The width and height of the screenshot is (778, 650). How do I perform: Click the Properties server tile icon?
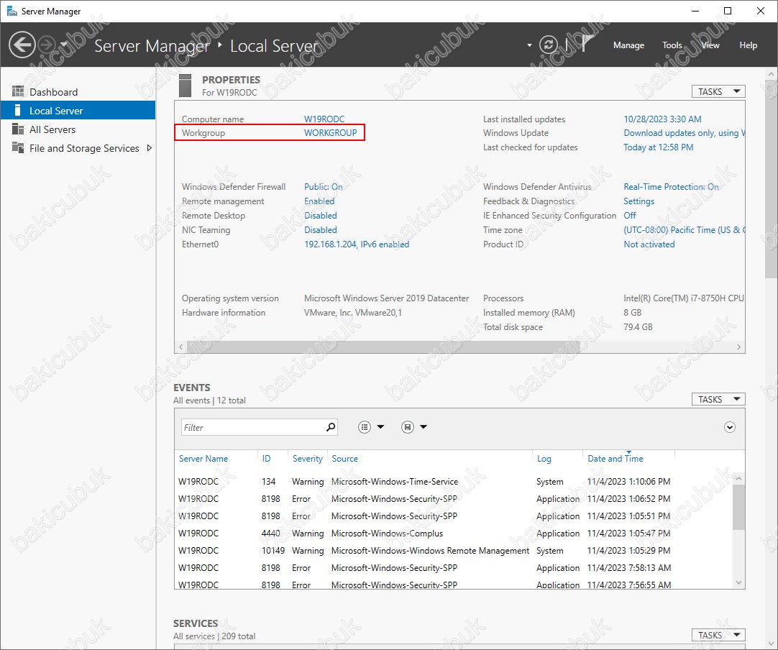(x=185, y=86)
